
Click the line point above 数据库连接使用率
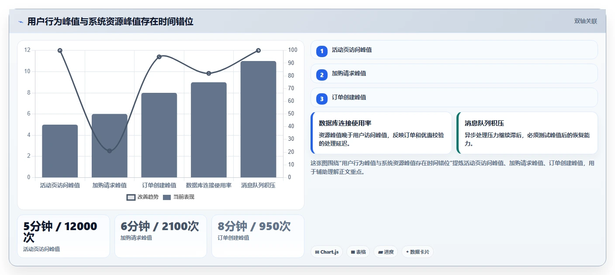click(x=209, y=73)
